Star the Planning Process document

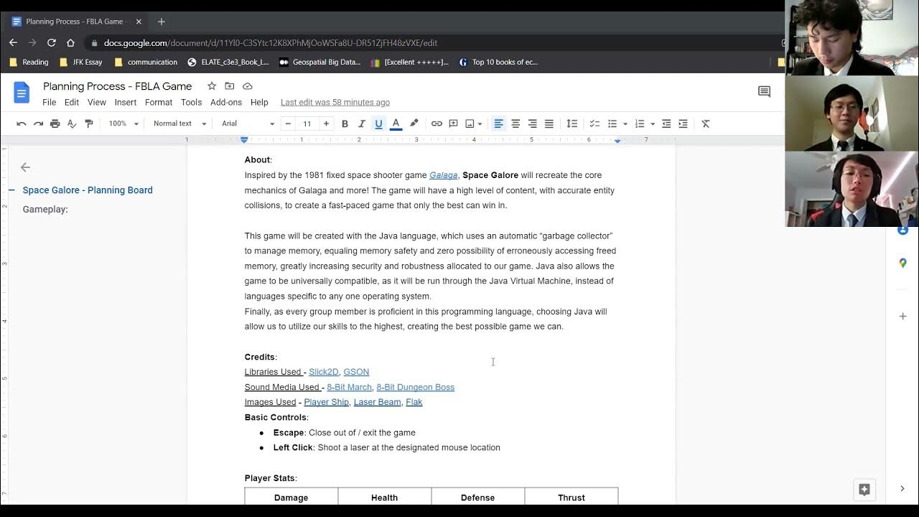(212, 86)
